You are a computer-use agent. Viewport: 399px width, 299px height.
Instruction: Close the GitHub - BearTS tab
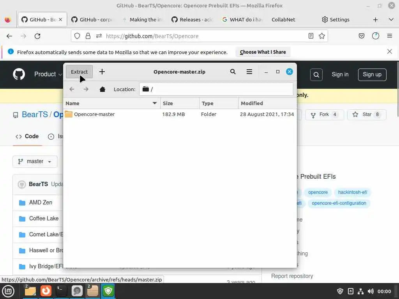tap(60, 19)
